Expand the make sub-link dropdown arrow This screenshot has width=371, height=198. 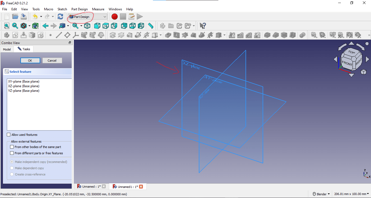(x=194, y=26)
